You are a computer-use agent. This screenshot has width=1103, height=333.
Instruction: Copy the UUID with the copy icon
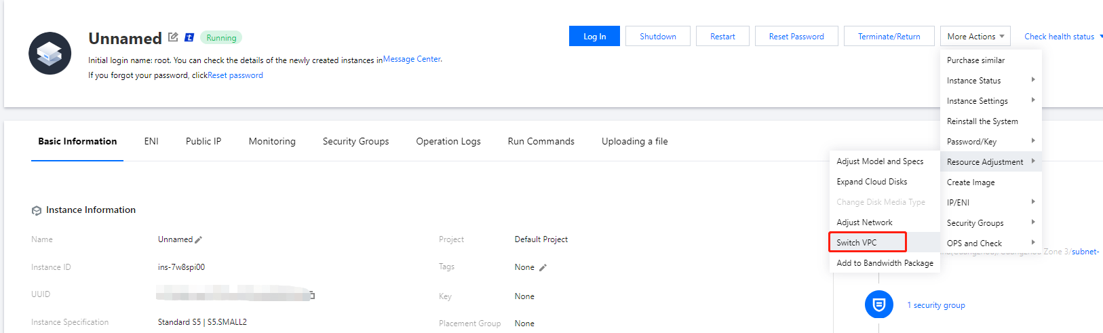click(x=312, y=295)
